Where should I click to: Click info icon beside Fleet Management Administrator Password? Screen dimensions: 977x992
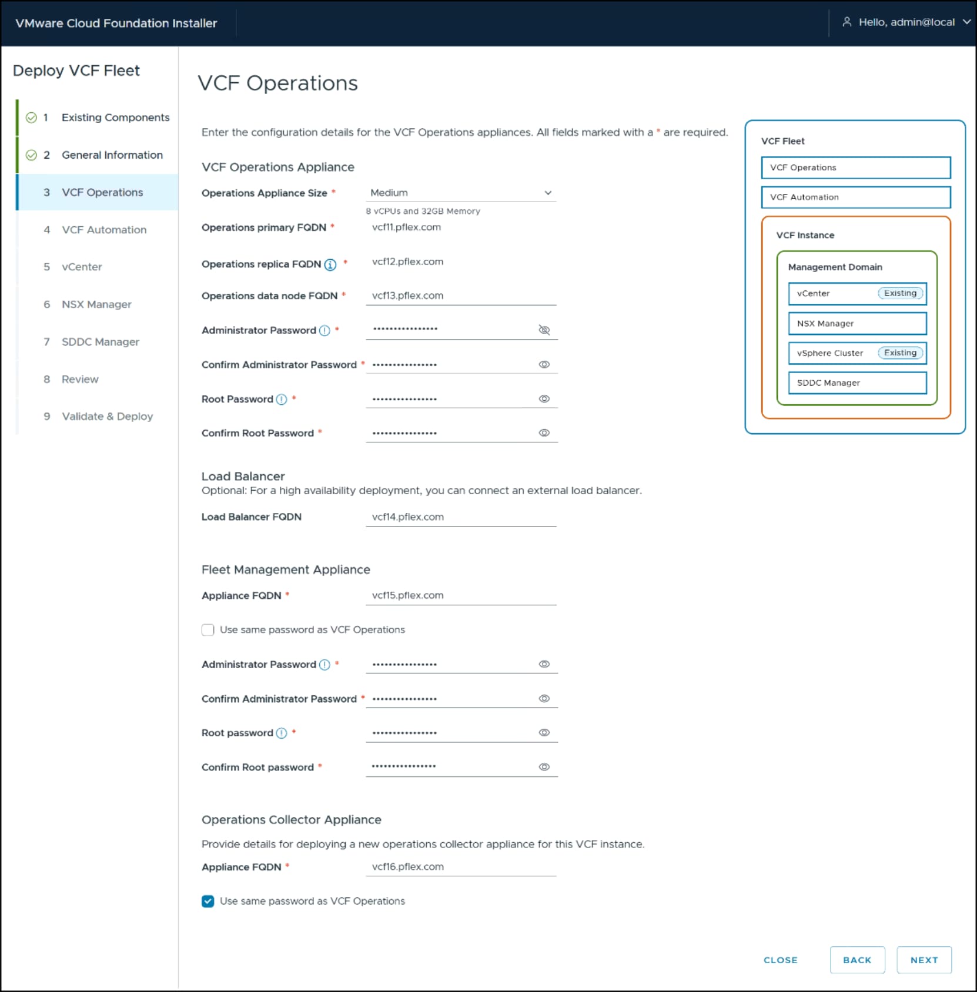[324, 665]
